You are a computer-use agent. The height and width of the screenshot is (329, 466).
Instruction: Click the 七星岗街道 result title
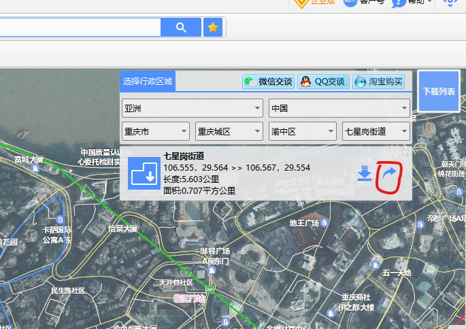(184, 156)
